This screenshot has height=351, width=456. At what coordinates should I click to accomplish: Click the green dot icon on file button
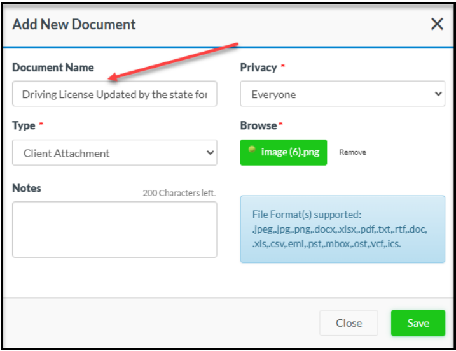[252, 151]
